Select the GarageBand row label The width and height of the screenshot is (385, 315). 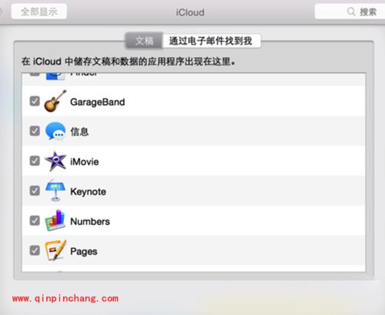pyautogui.click(x=98, y=102)
